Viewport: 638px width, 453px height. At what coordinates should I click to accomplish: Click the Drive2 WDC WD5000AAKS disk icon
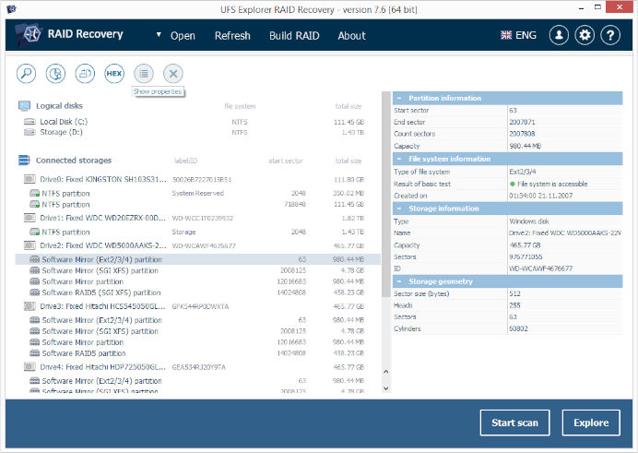click(x=30, y=245)
